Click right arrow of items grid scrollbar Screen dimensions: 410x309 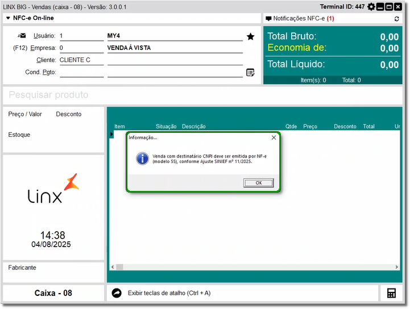(397, 267)
